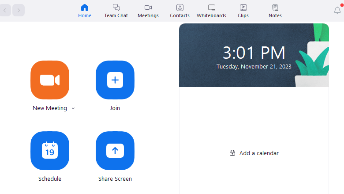Open the Schedule calendar icon
Image resolution: width=344 pixels, height=194 pixels.
(x=50, y=151)
